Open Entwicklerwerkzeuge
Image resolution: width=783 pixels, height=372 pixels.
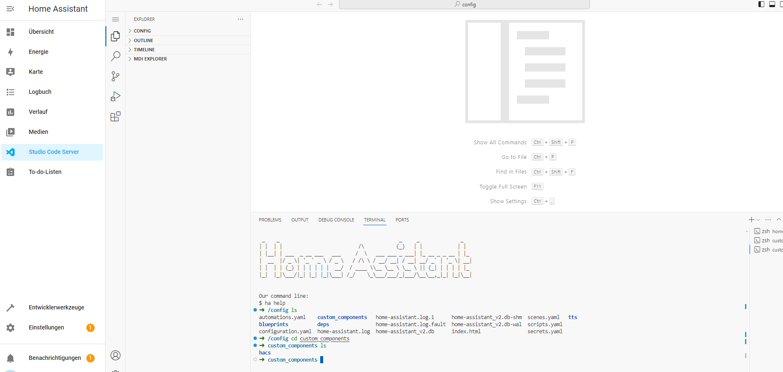pyautogui.click(x=53, y=307)
